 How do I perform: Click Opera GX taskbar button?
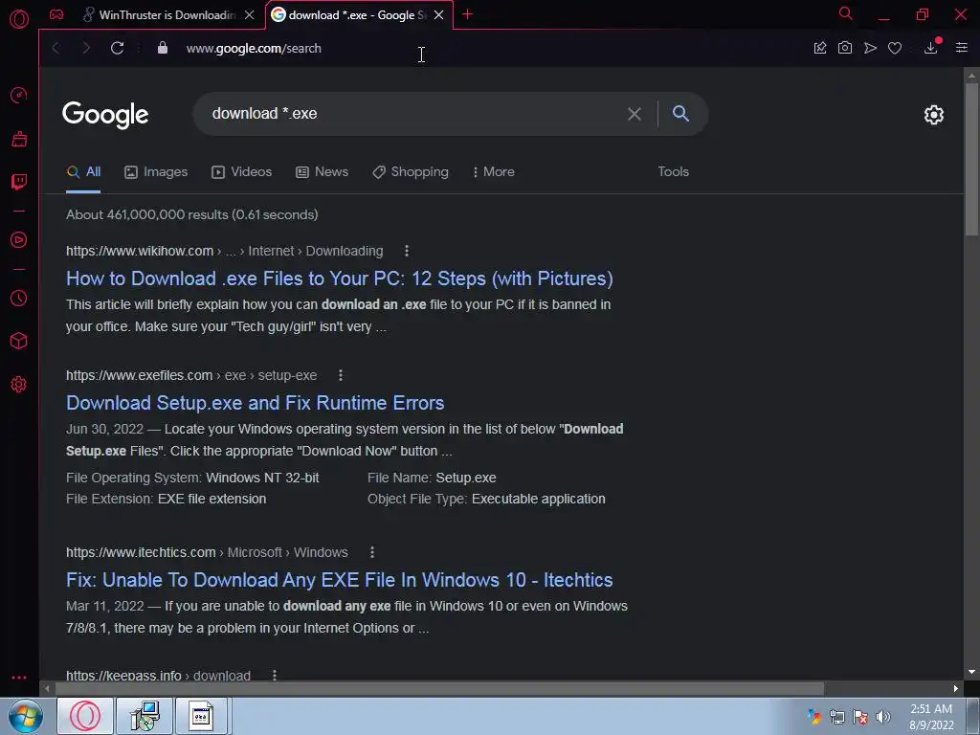[85, 716]
